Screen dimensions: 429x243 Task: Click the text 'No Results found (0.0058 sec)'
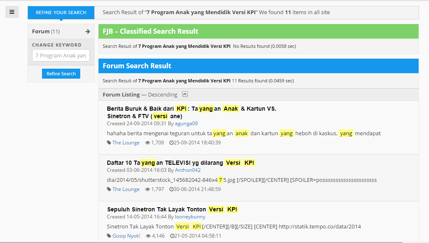[x=264, y=46]
